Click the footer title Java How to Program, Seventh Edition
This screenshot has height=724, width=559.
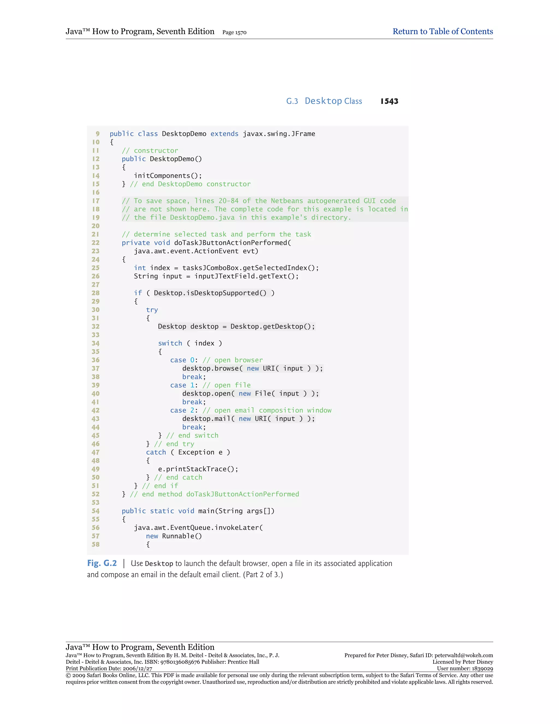tap(140, 647)
